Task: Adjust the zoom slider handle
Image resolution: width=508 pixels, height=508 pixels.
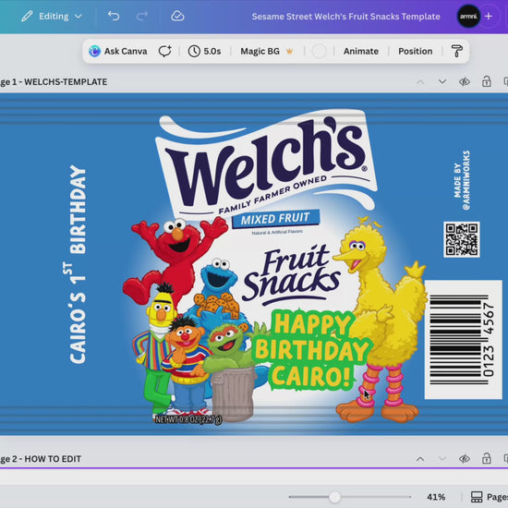Action: pyautogui.click(x=334, y=497)
